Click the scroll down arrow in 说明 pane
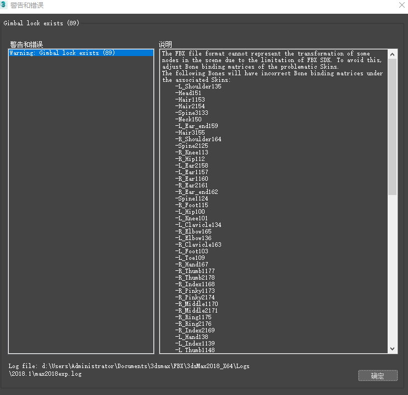 (393, 349)
